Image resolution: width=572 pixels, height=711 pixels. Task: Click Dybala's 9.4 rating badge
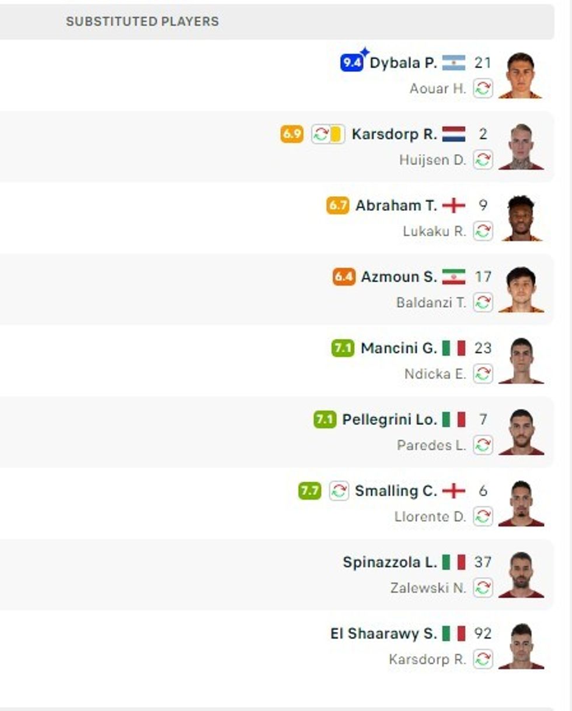[x=351, y=63]
